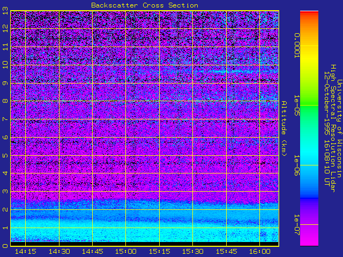This screenshot has width=343, height=257.
Task: Click altitude label 9 on left axis
Action: pos(5,84)
